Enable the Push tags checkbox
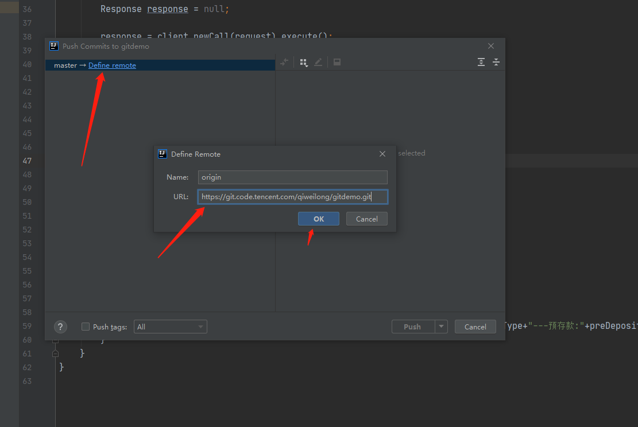 click(86, 327)
